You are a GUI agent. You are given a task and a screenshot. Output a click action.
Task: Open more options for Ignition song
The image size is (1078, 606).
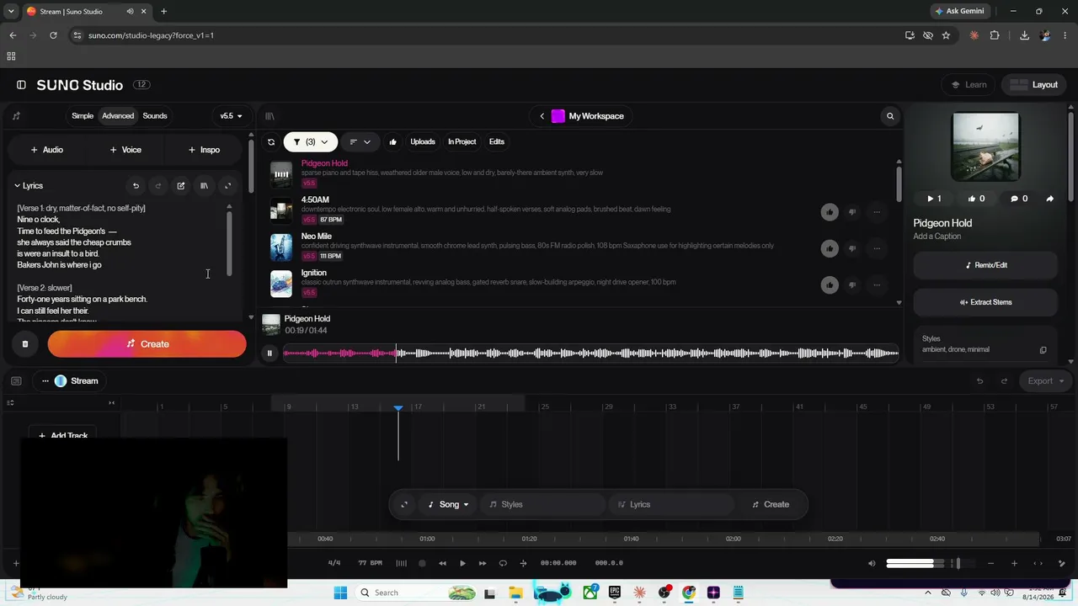click(877, 284)
